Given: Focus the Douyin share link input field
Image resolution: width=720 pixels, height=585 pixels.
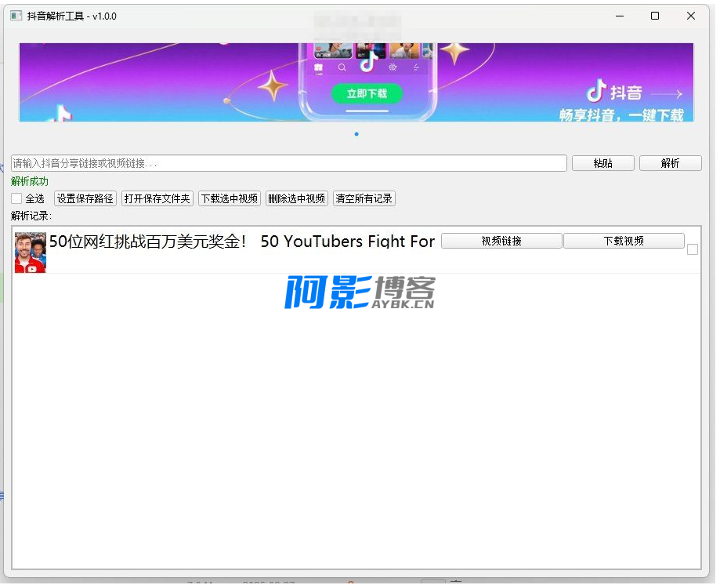Looking at the screenshot, I should tap(288, 163).
